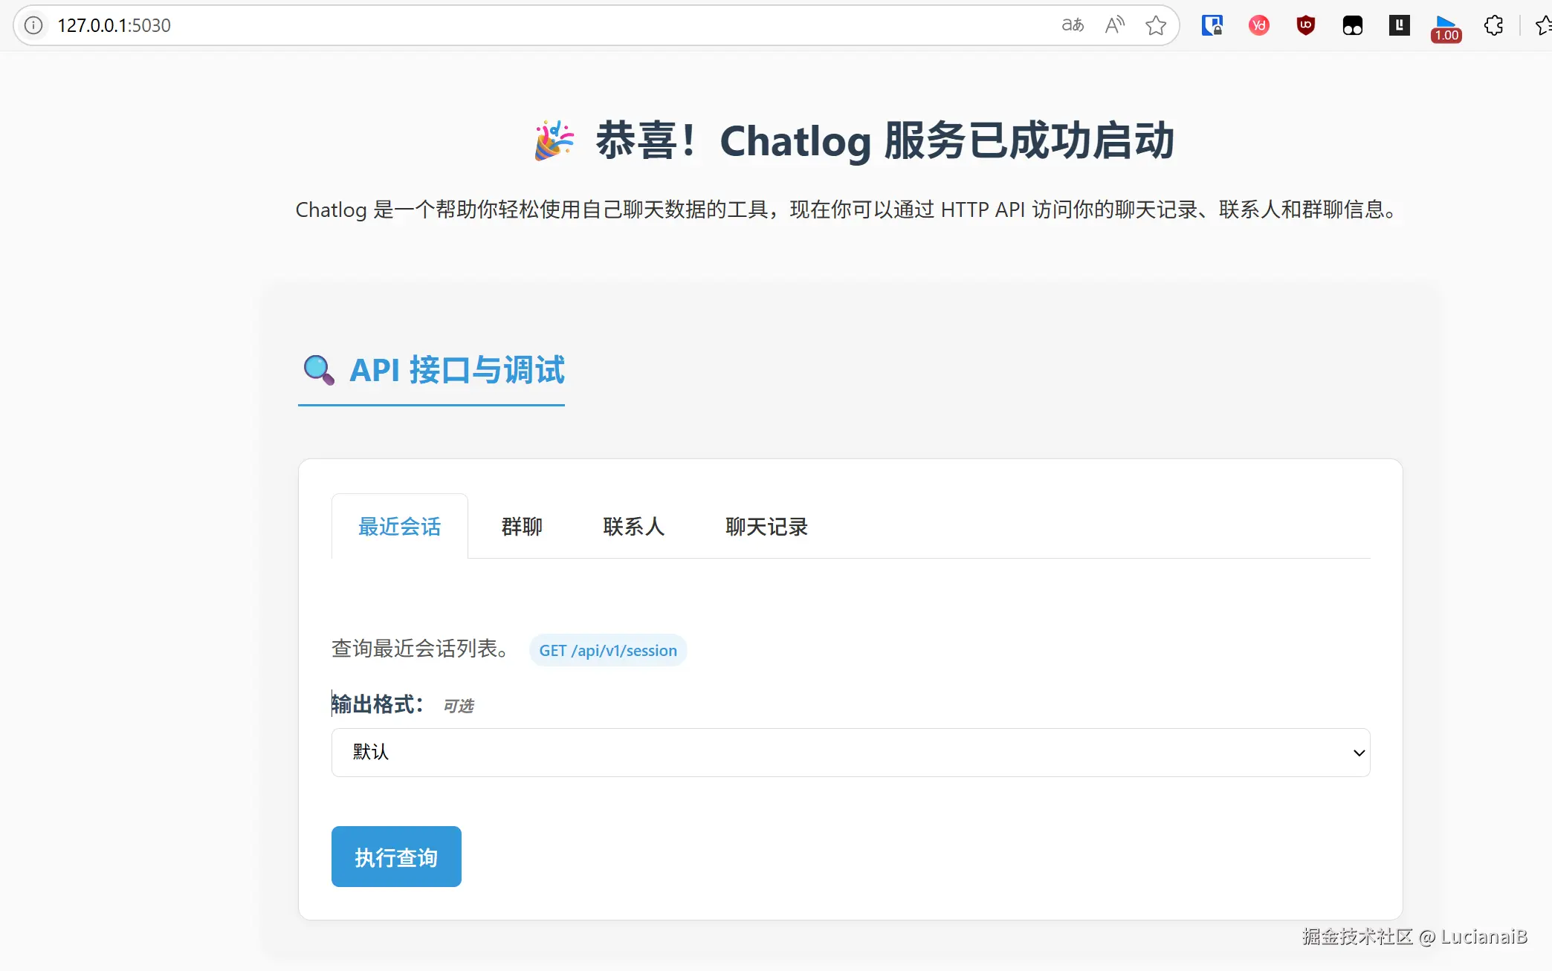Screen dimensions: 1552x971
Task: Click the API 接口与调试 section heading
Action: [456, 370]
